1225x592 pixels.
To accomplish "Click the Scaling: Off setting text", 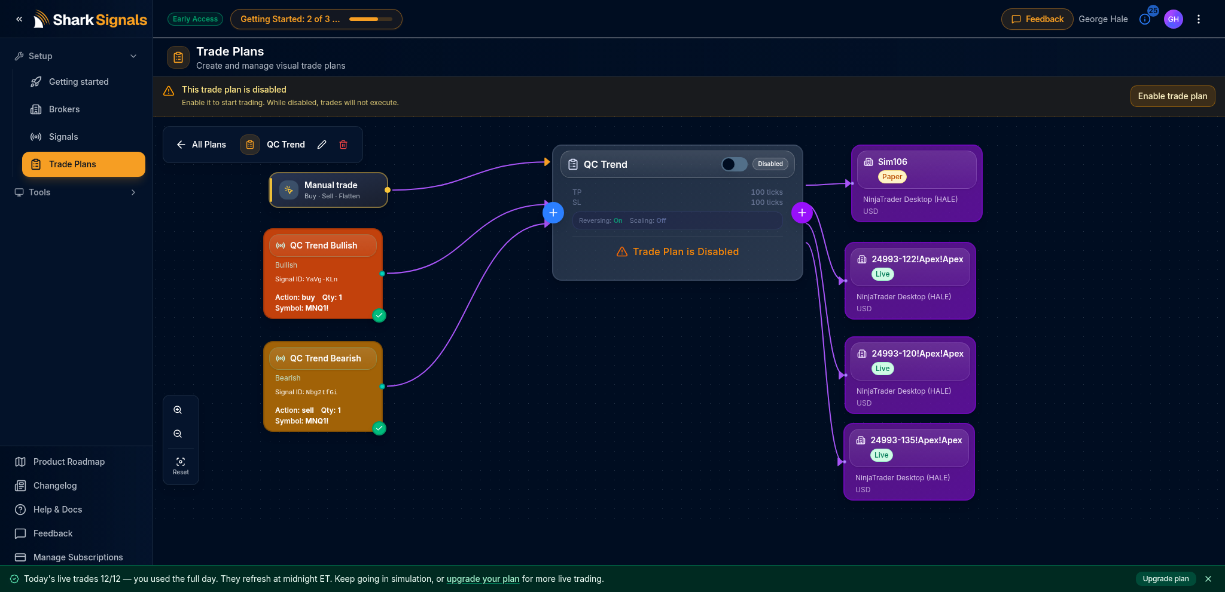I will coord(648,220).
